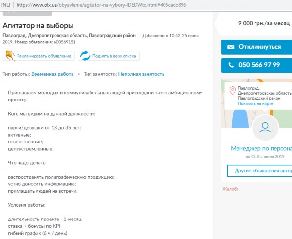Click the Агитатор на выборы title
292x239 pixels.
38,25
